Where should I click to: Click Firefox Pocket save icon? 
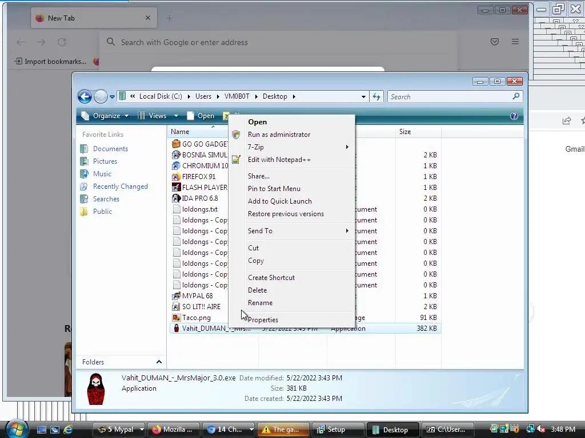tap(495, 42)
